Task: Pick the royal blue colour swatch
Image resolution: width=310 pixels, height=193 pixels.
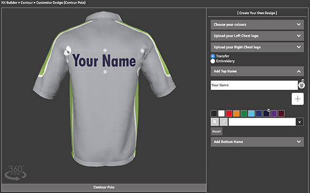Action: point(259,113)
